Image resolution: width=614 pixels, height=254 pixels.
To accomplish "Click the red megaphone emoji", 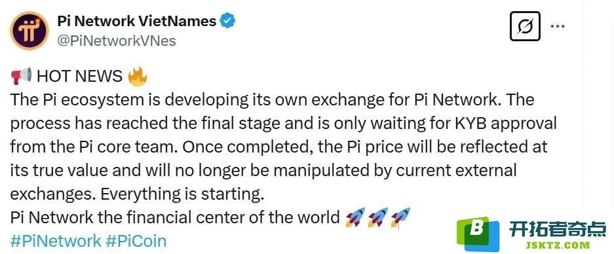I will [x=21, y=75].
